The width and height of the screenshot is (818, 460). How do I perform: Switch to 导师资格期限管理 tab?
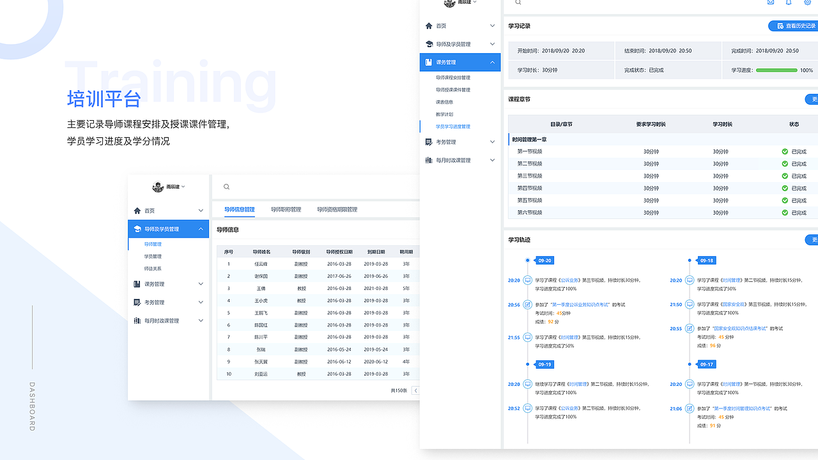337,210
